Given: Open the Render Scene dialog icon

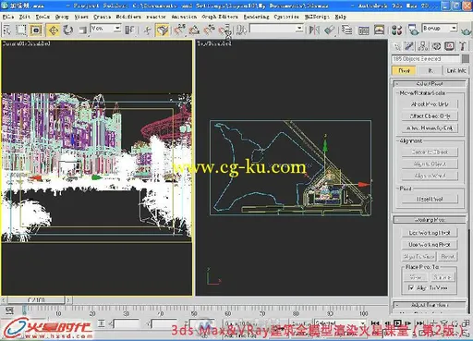Looking at the screenshot, I should pyautogui.click(x=413, y=30).
